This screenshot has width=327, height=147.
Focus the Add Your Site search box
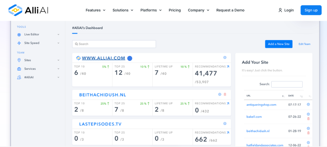pyautogui.click(x=287, y=84)
